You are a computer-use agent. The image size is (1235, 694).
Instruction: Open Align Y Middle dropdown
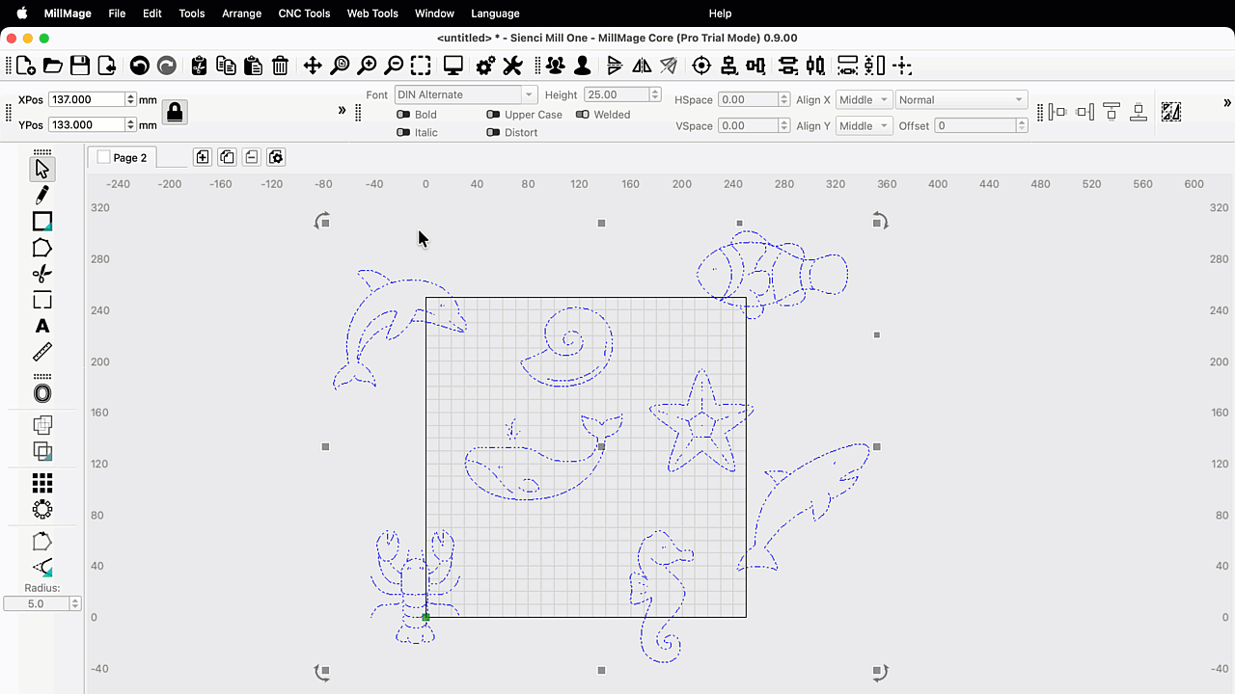pos(864,126)
